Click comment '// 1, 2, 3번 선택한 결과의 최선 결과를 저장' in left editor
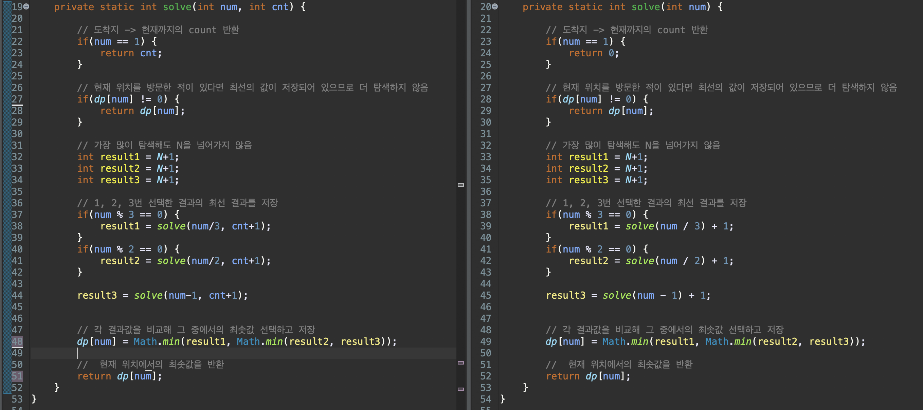 pos(177,203)
